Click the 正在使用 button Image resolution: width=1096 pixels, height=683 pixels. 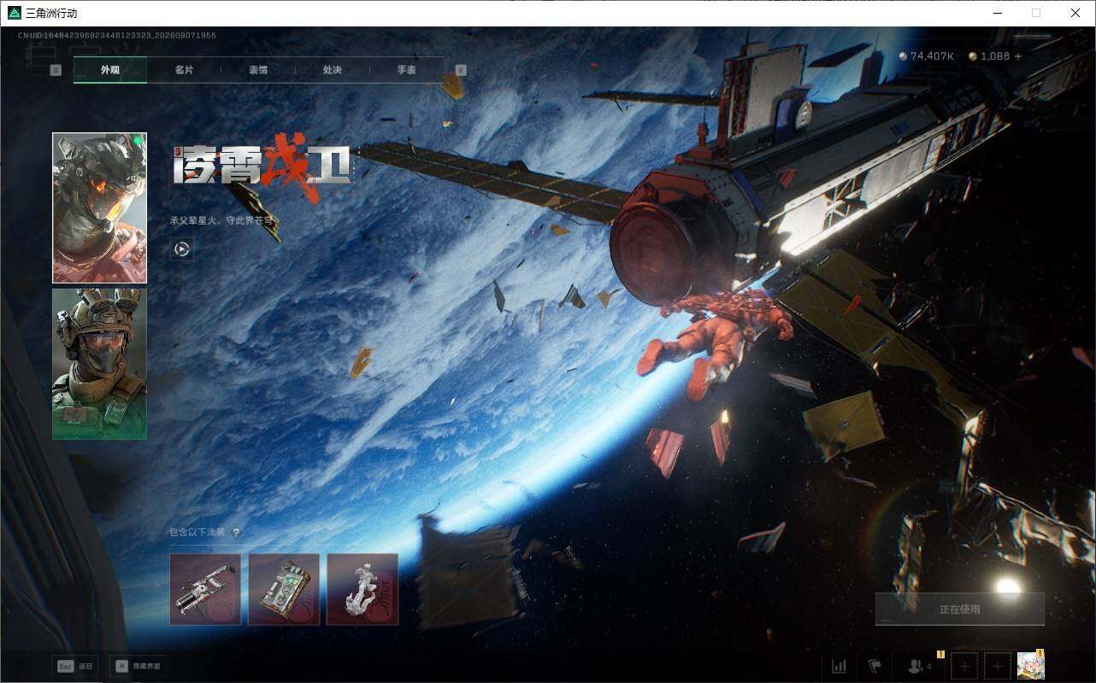click(960, 610)
